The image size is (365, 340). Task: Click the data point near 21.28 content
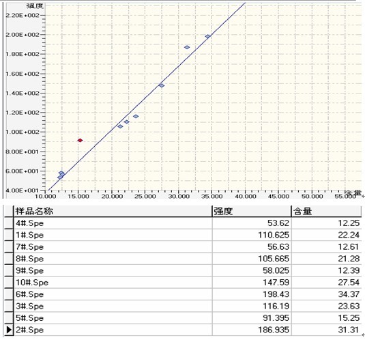(x=120, y=126)
